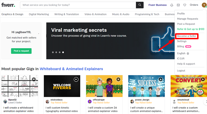Open Writing & Translation category
The height and width of the screenshot is (114, 207).
66,14
